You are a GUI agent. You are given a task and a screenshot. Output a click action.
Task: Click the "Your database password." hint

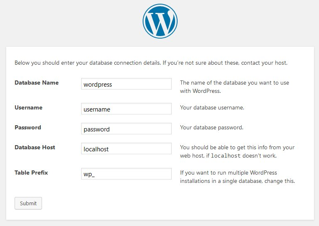211,127
